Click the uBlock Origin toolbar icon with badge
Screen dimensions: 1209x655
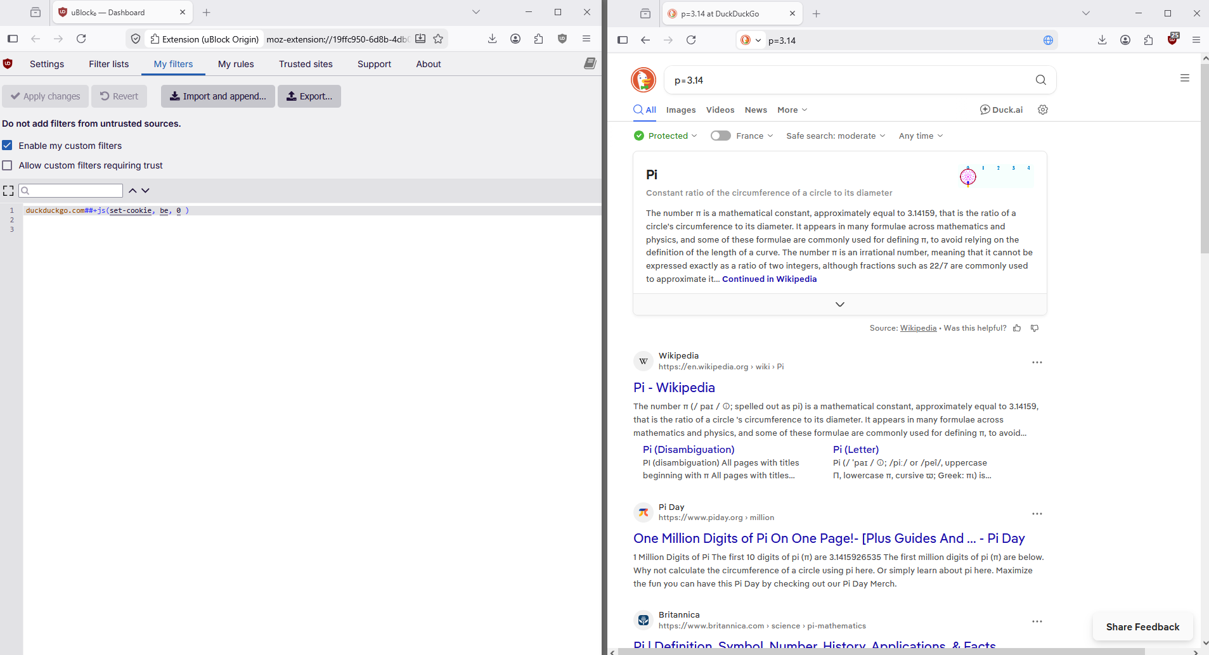click(x=1172, y=39)
